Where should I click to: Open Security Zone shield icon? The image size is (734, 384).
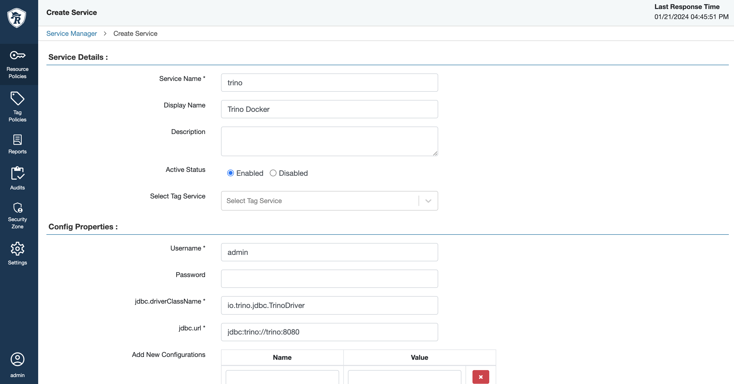coord(18,208)
